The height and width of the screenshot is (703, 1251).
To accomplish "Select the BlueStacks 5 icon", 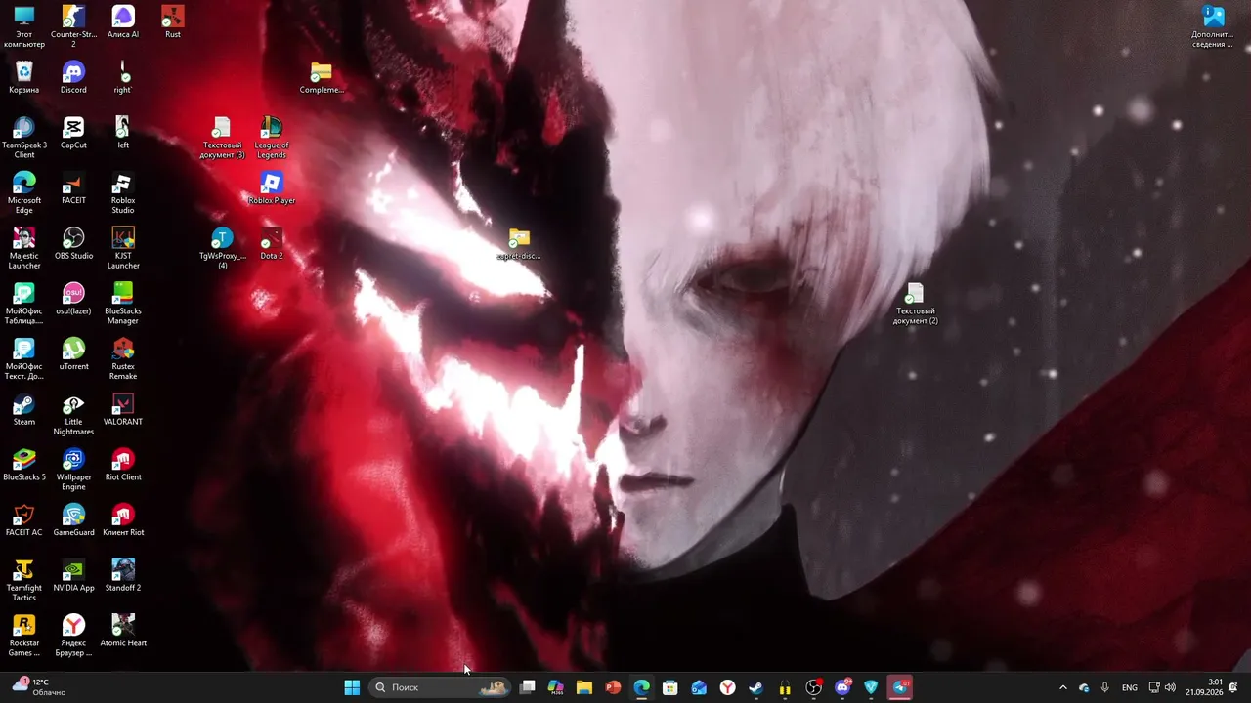I will [23, 466].
